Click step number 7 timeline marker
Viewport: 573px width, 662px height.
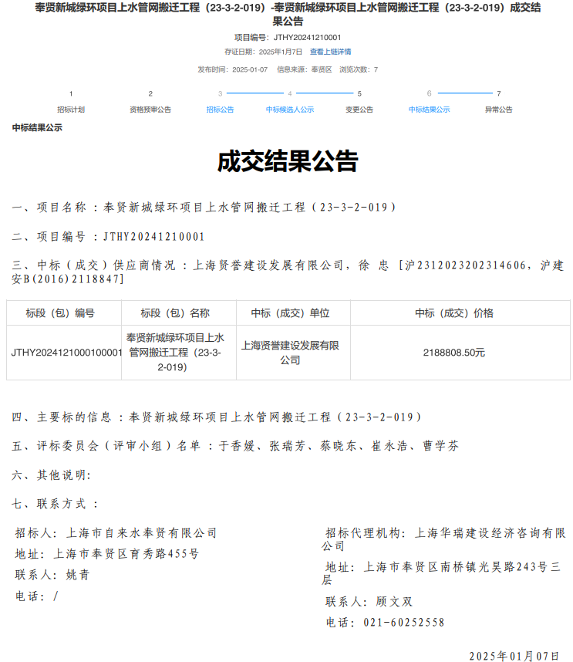[x=499, y=93]
